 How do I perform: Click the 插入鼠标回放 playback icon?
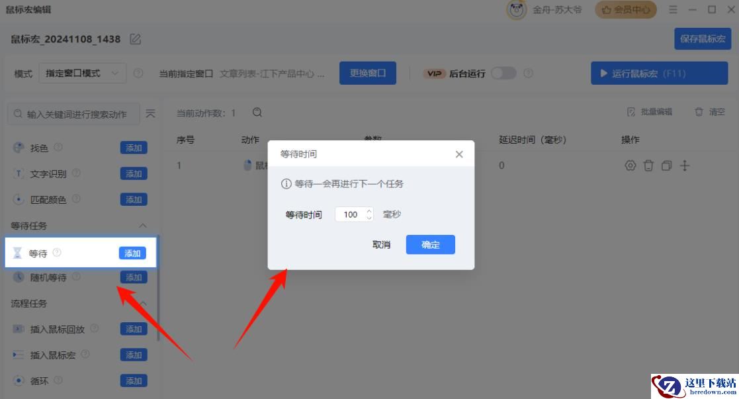19,329
